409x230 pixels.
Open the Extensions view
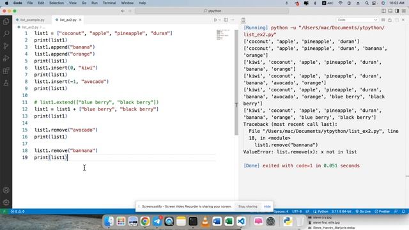point(6,71)
